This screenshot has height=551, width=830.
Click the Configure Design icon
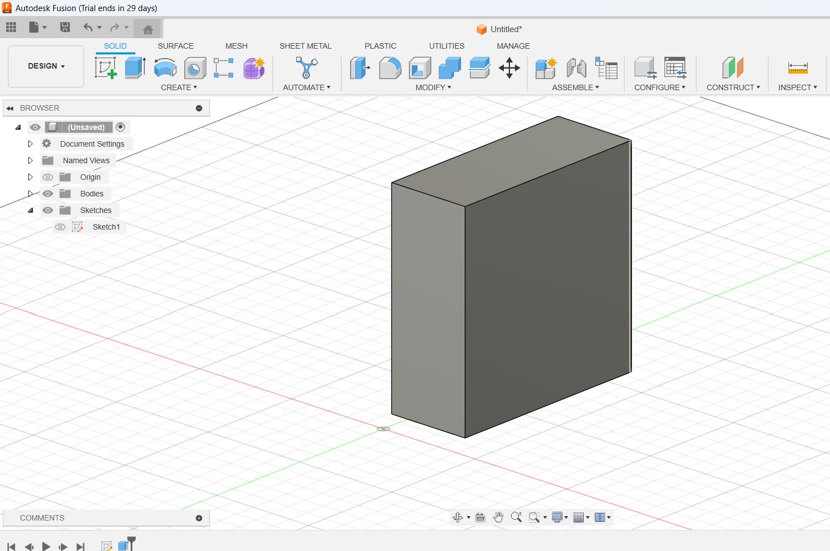pyautogui.click(x=645, y=68)
